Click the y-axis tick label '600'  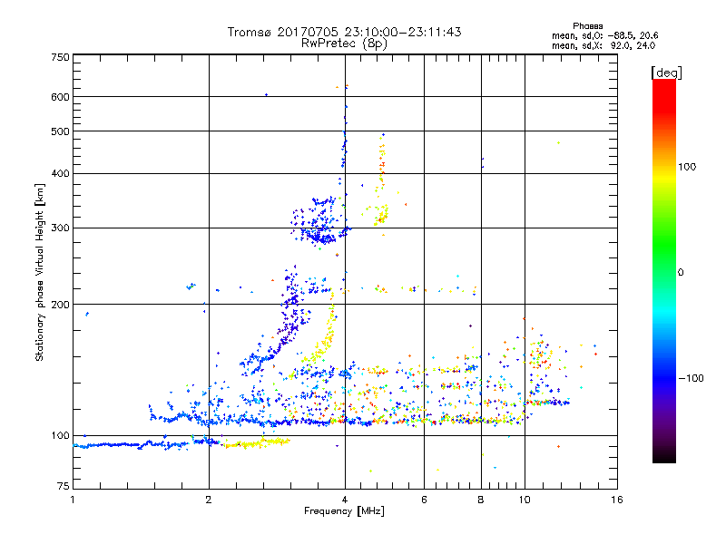(x=60, y=97)
